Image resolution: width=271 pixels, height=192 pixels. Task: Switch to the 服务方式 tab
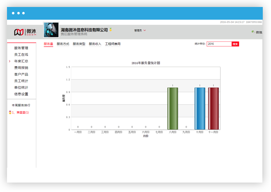[x=63, y=44]
